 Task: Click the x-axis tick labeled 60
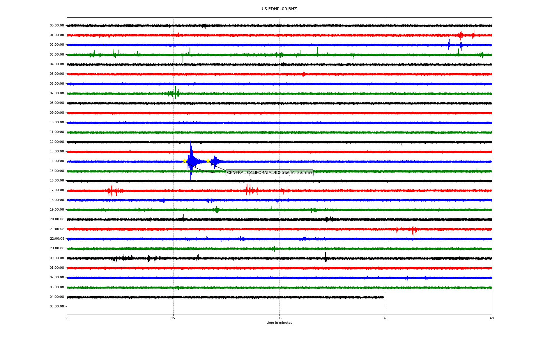click(492, 318)
